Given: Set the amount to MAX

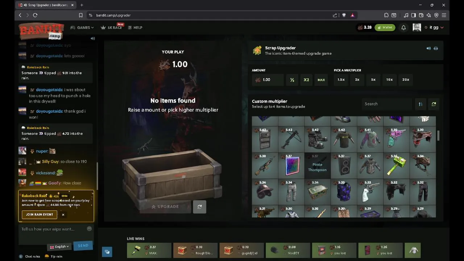Looking at the screenshot, I should tap(321, 80).
